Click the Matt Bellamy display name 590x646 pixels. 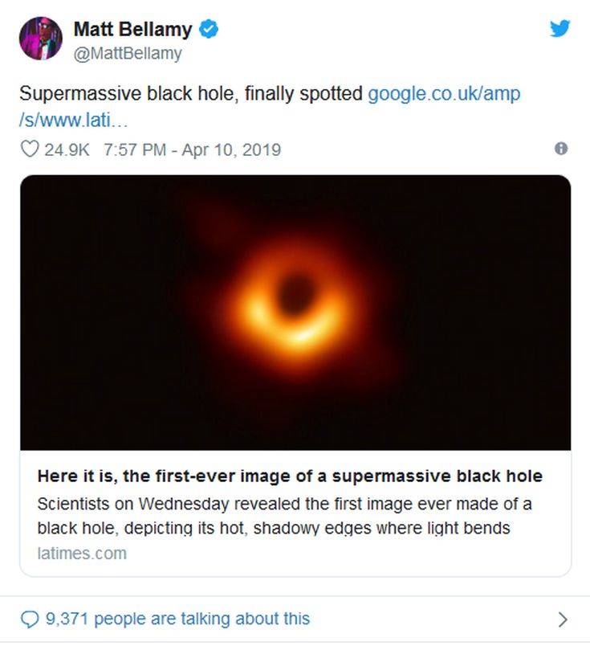coord(132,31)
